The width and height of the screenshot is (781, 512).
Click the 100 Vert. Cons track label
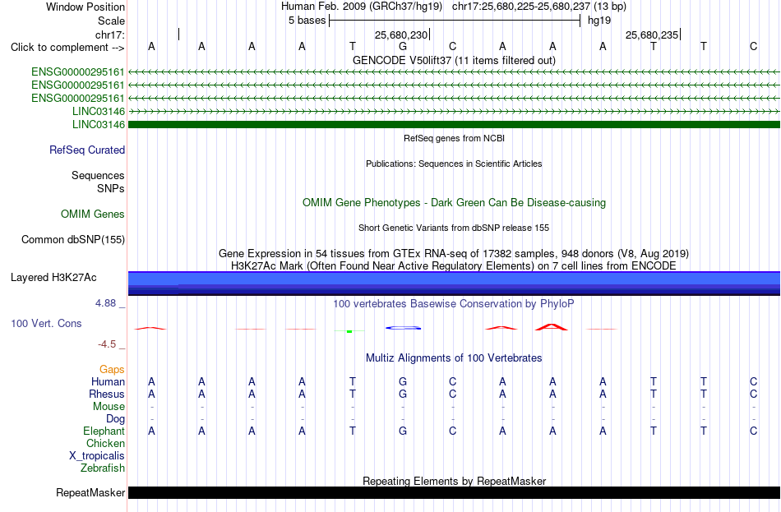pyautogui.click(x=46, y=323)
